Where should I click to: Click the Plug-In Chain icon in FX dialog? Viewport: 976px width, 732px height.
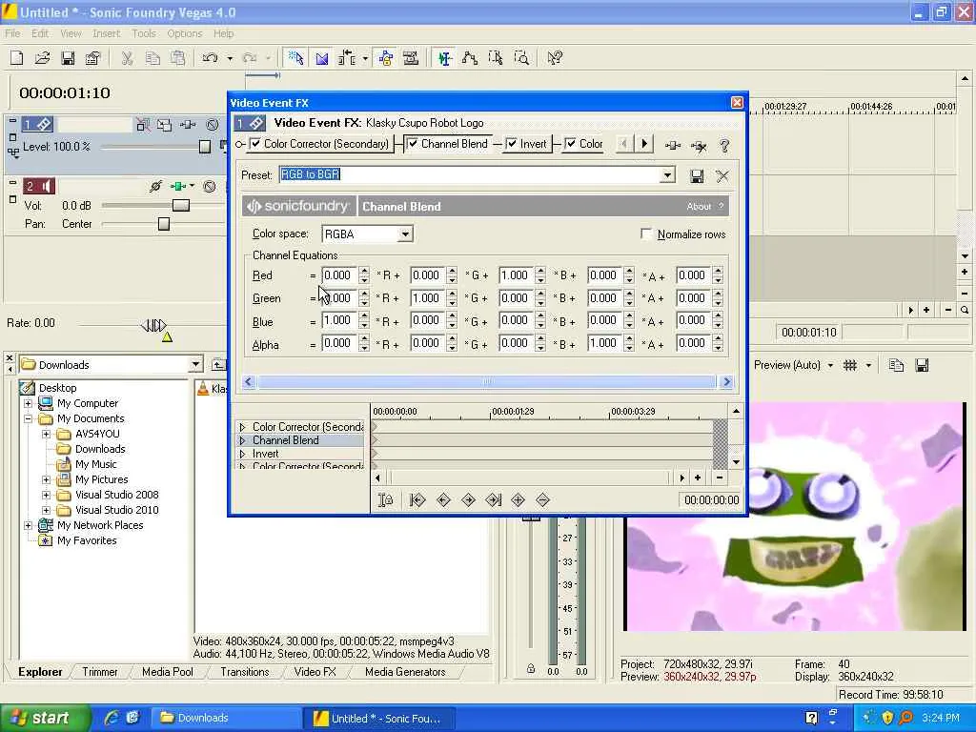tap(673, 146)
